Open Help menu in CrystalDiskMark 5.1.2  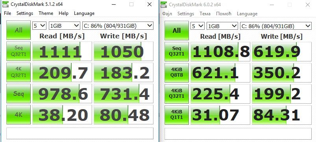tap(63, 13)
